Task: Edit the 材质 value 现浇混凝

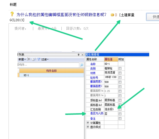Action: [x=111, y=73]
